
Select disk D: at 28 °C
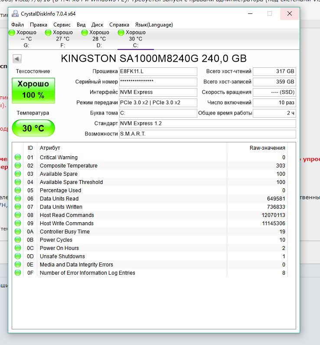click(x=99, y=39)
